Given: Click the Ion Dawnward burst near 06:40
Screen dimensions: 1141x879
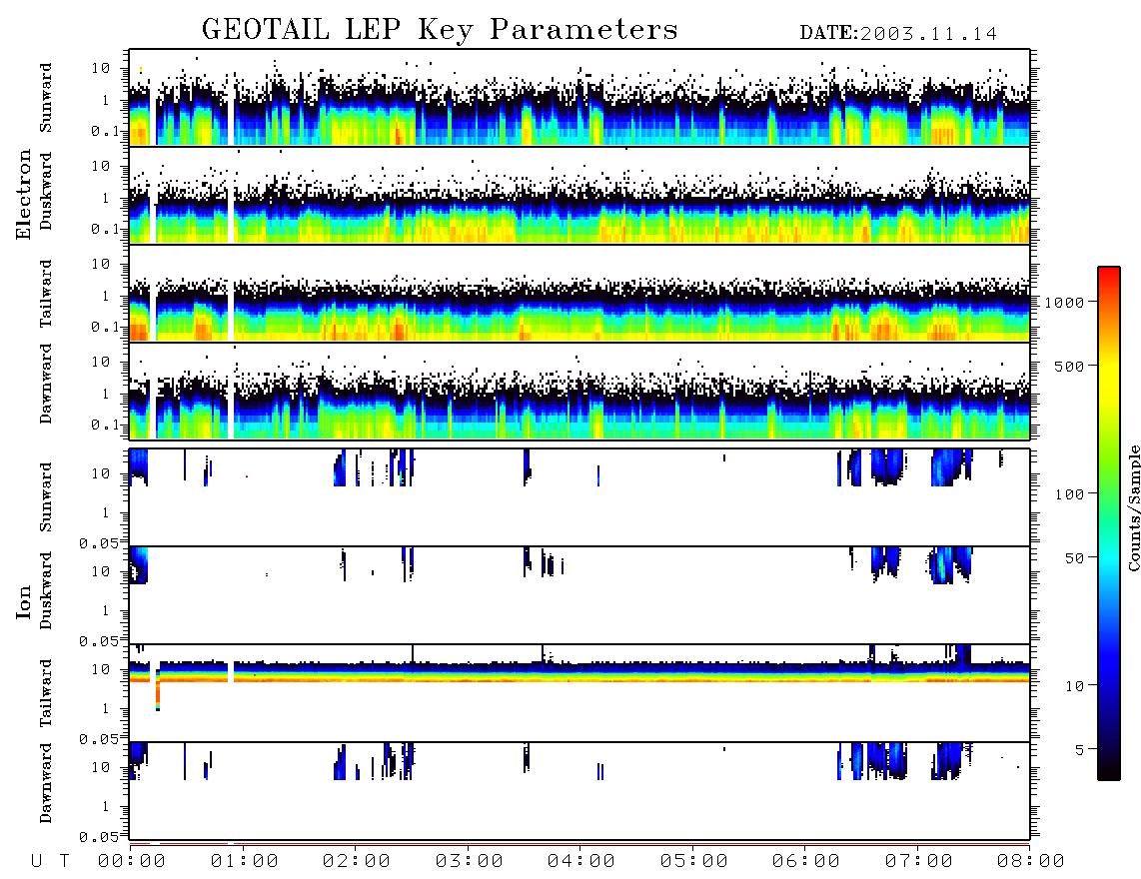Looking at the screenshot, I should coord(886,760).
